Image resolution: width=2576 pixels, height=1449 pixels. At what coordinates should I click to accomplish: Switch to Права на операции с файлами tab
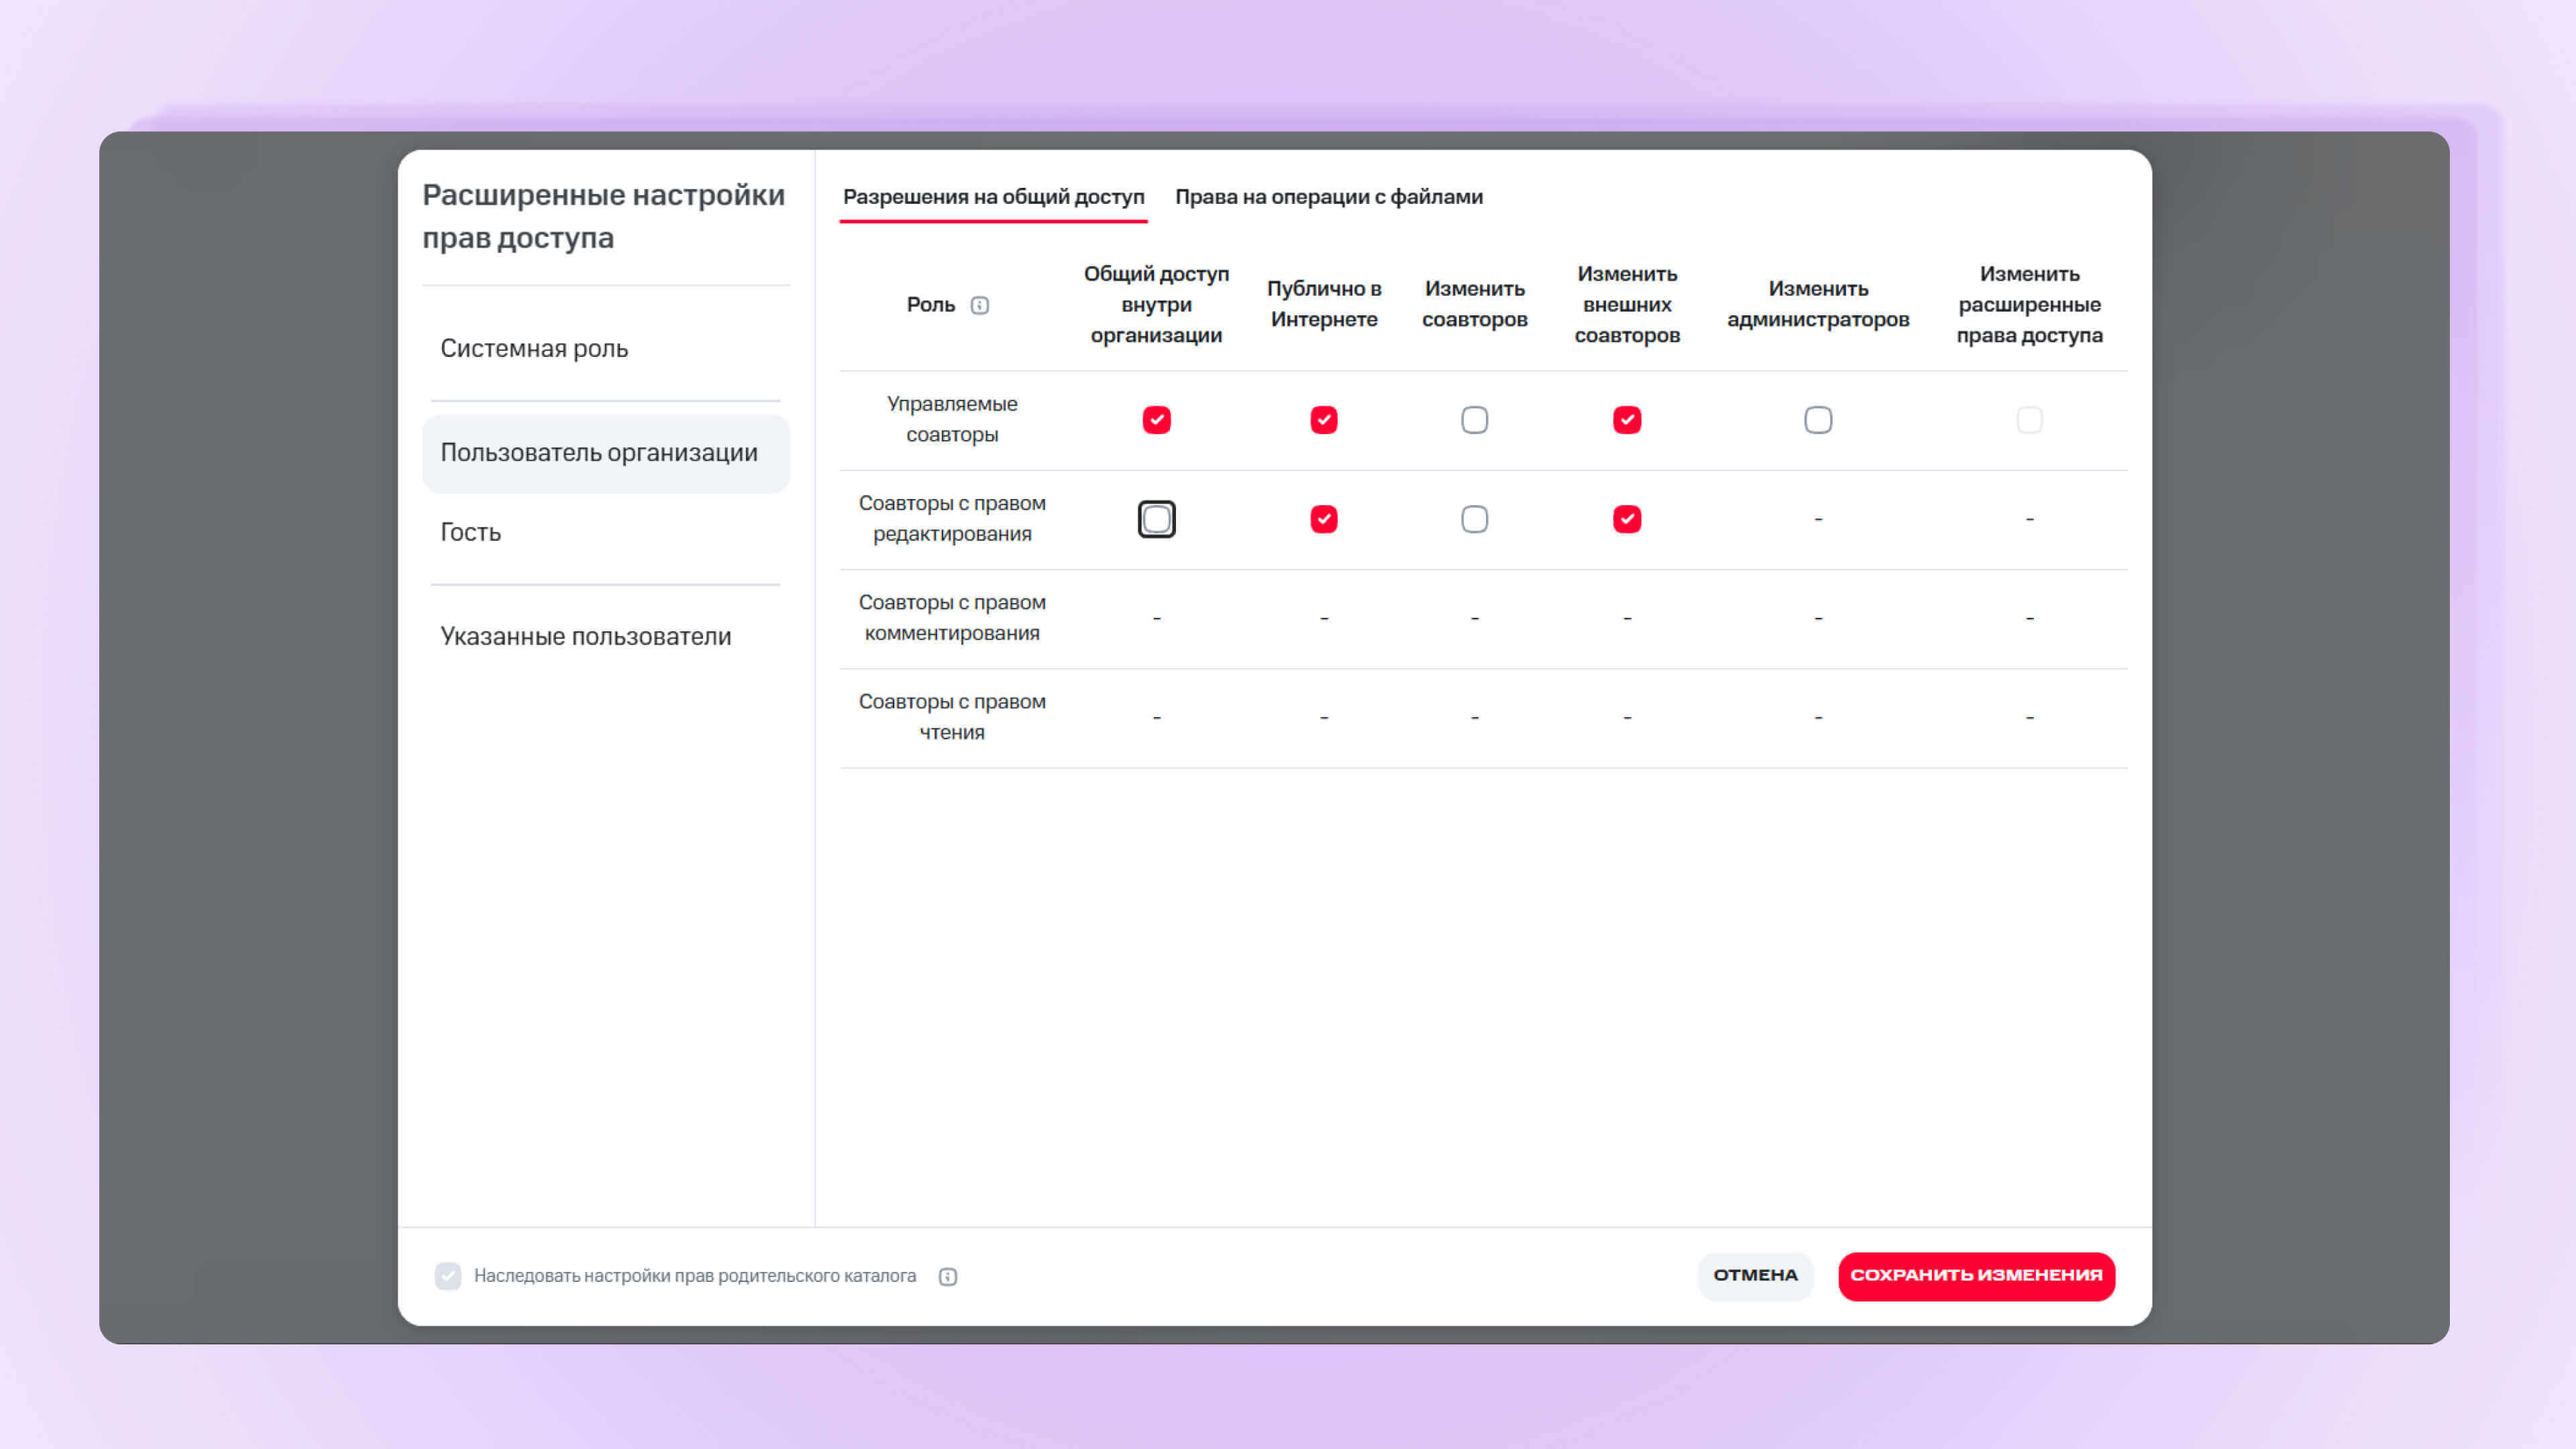1329,197
